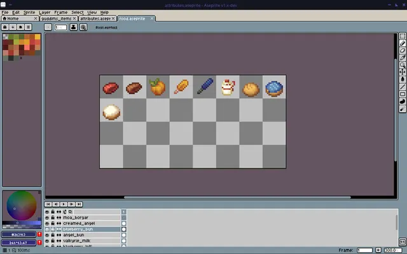Viewport: 407px width, 254px height.
Task: Click the background color value button
Action: tap(18, 243)
